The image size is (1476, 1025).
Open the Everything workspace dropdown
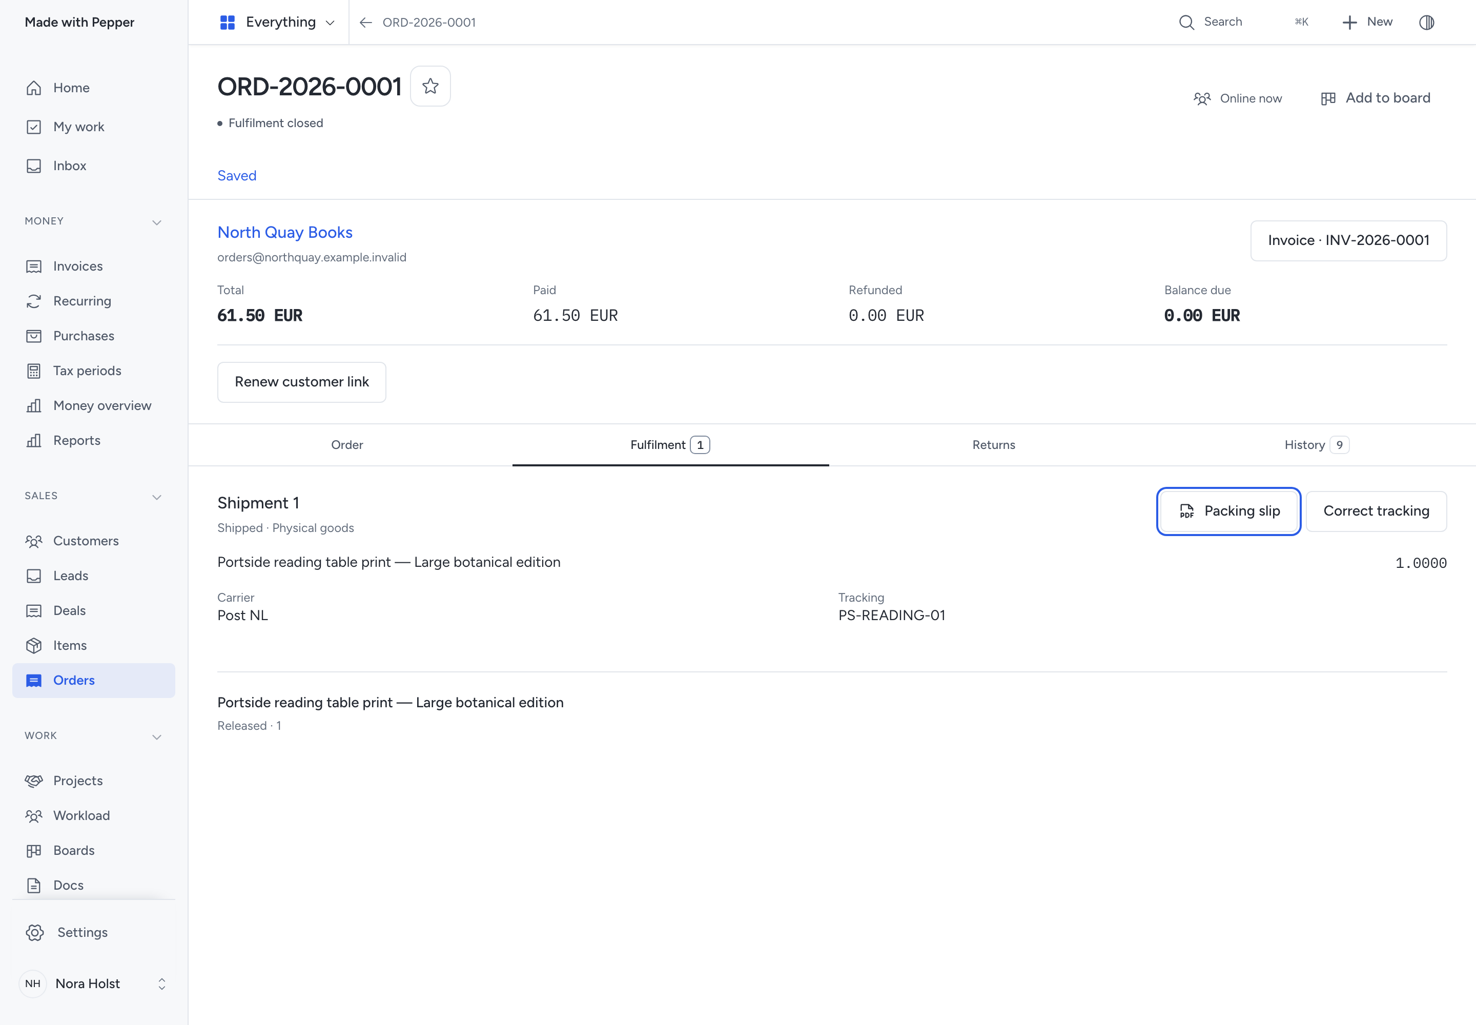pyautogui.click(x=277, y=23)
